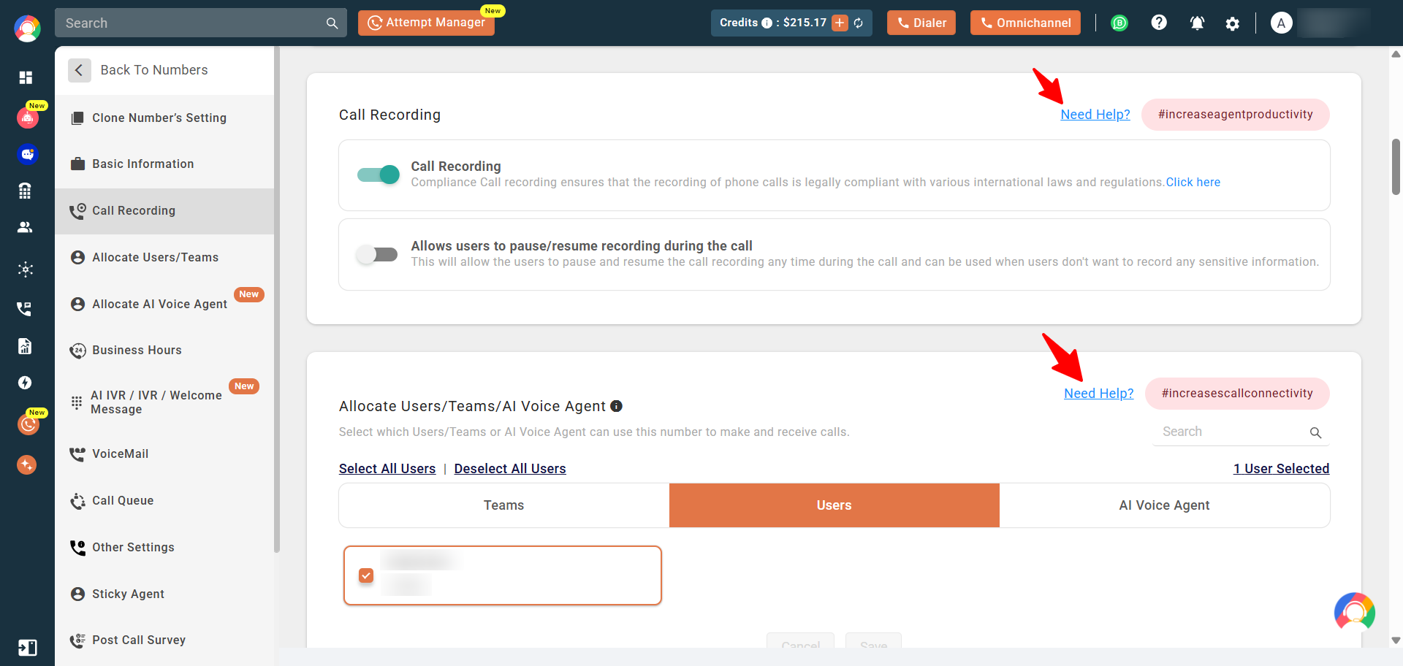The width and height of the screenshot is (1403, 666).
Task: Show credits info icon
Action: [767, 23]
